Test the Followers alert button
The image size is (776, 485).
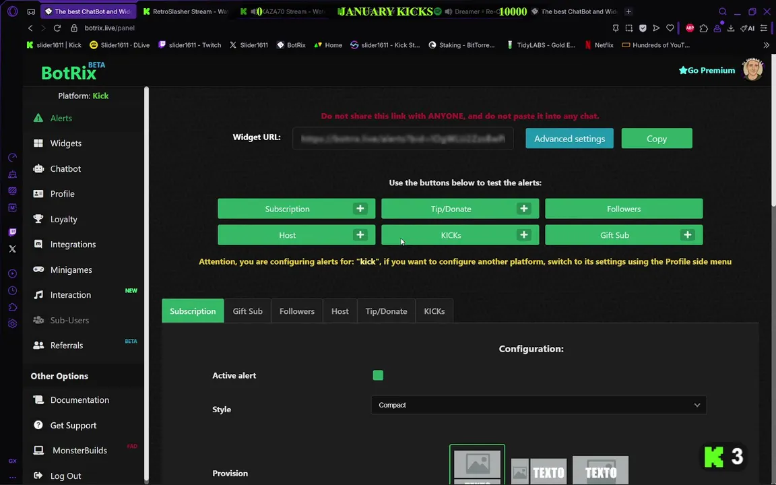tap(624, 209)
